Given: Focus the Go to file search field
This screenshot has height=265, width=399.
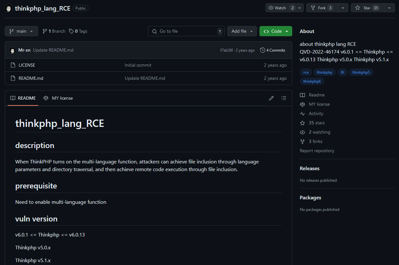Looking at the screenshot, I should click(186, 31).
